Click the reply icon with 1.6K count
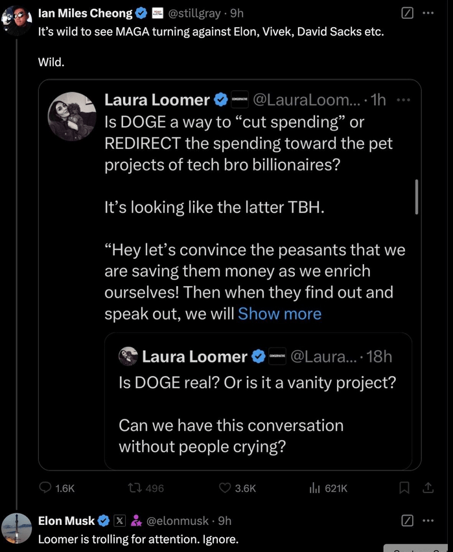Viewport: 453px width, 552px height. (47, 488)
